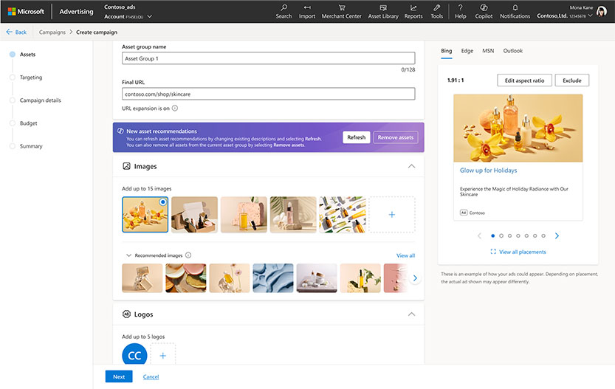The image size is (615, 389).
Task: Collapse the Recommended images list
Action: (x=128, y=255)
